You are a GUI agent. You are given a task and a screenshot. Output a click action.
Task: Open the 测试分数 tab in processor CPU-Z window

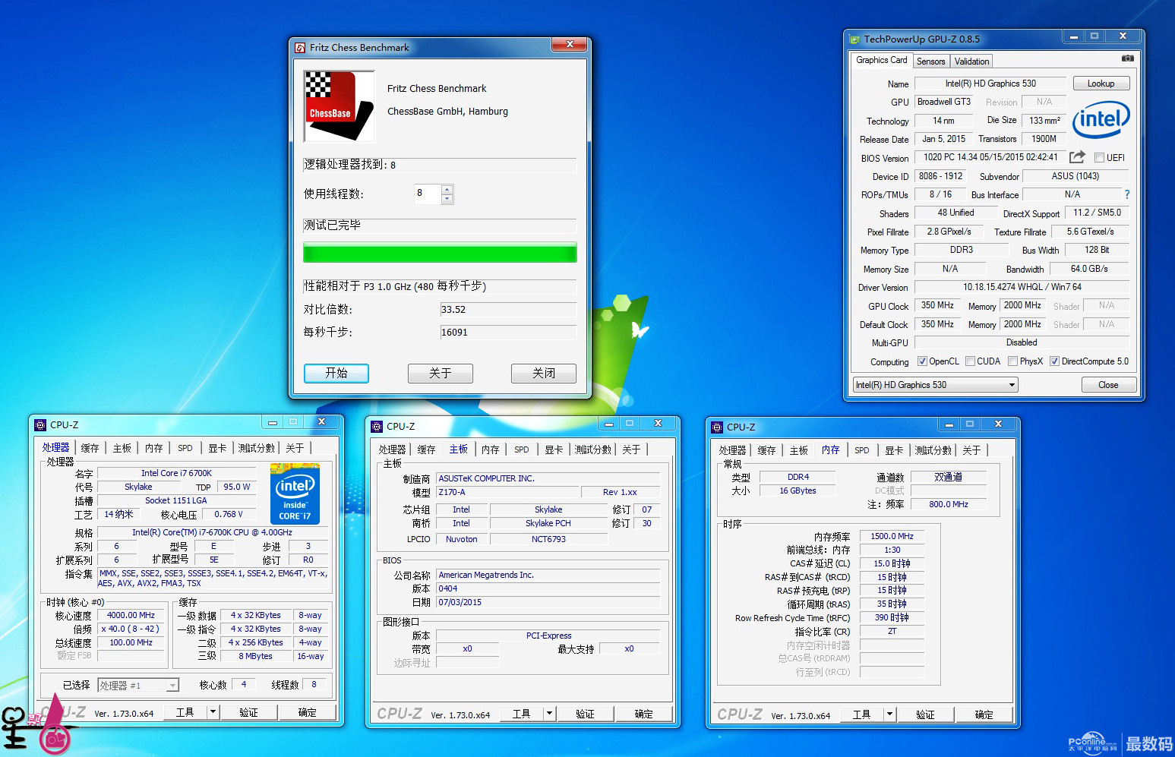[256, 448]
